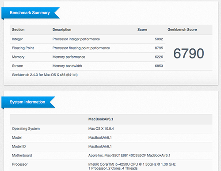Select the Description column header
This screenshot has height=171, width=221.
coord(62,30)
